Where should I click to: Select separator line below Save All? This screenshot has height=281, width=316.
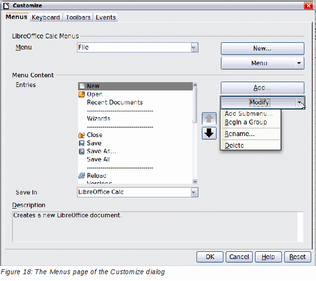click(120, 168)
